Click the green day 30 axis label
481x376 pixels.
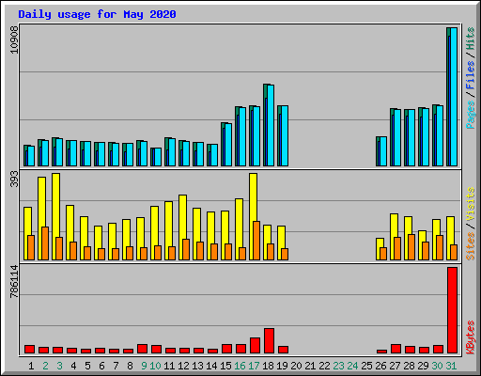point(437,366)
